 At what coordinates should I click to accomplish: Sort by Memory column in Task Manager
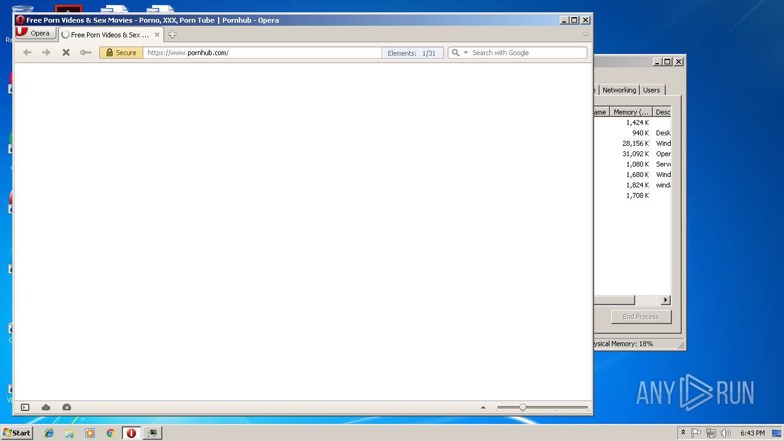click(631, 112)
